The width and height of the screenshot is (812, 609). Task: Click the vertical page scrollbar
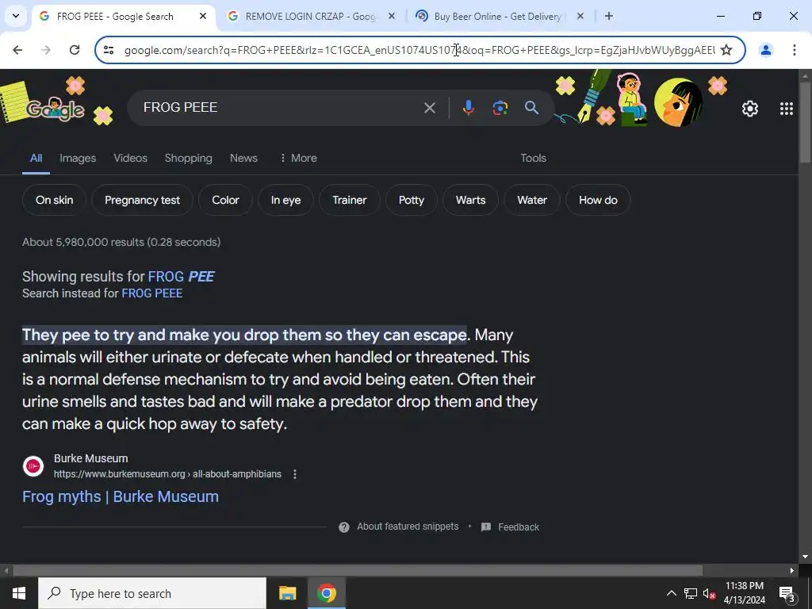point(805,121)
